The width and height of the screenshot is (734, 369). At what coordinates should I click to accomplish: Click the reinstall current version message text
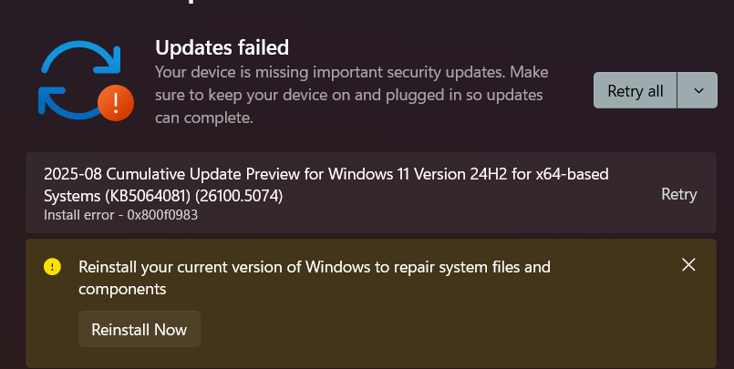pyautogui.click(x=315, y=267)
